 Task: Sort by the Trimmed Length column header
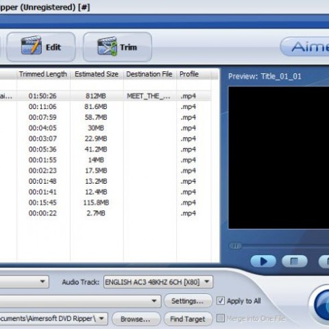click(x=43, y=74)
